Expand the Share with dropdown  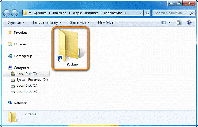(80, 22)
